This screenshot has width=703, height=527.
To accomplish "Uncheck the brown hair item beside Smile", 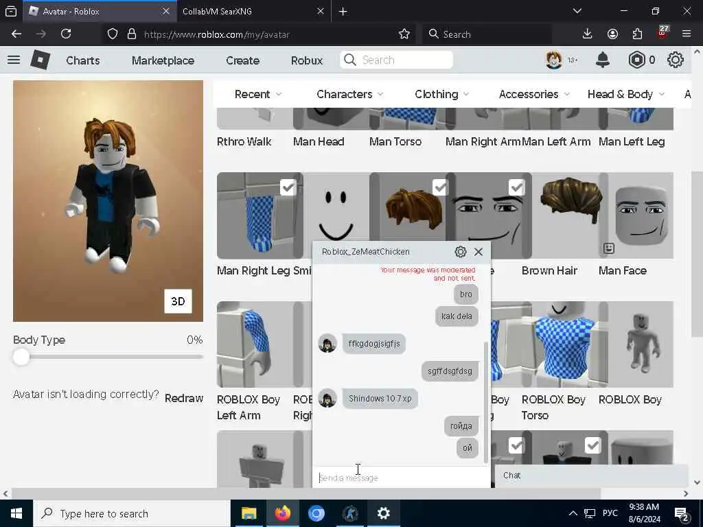I will click(440, 187).
